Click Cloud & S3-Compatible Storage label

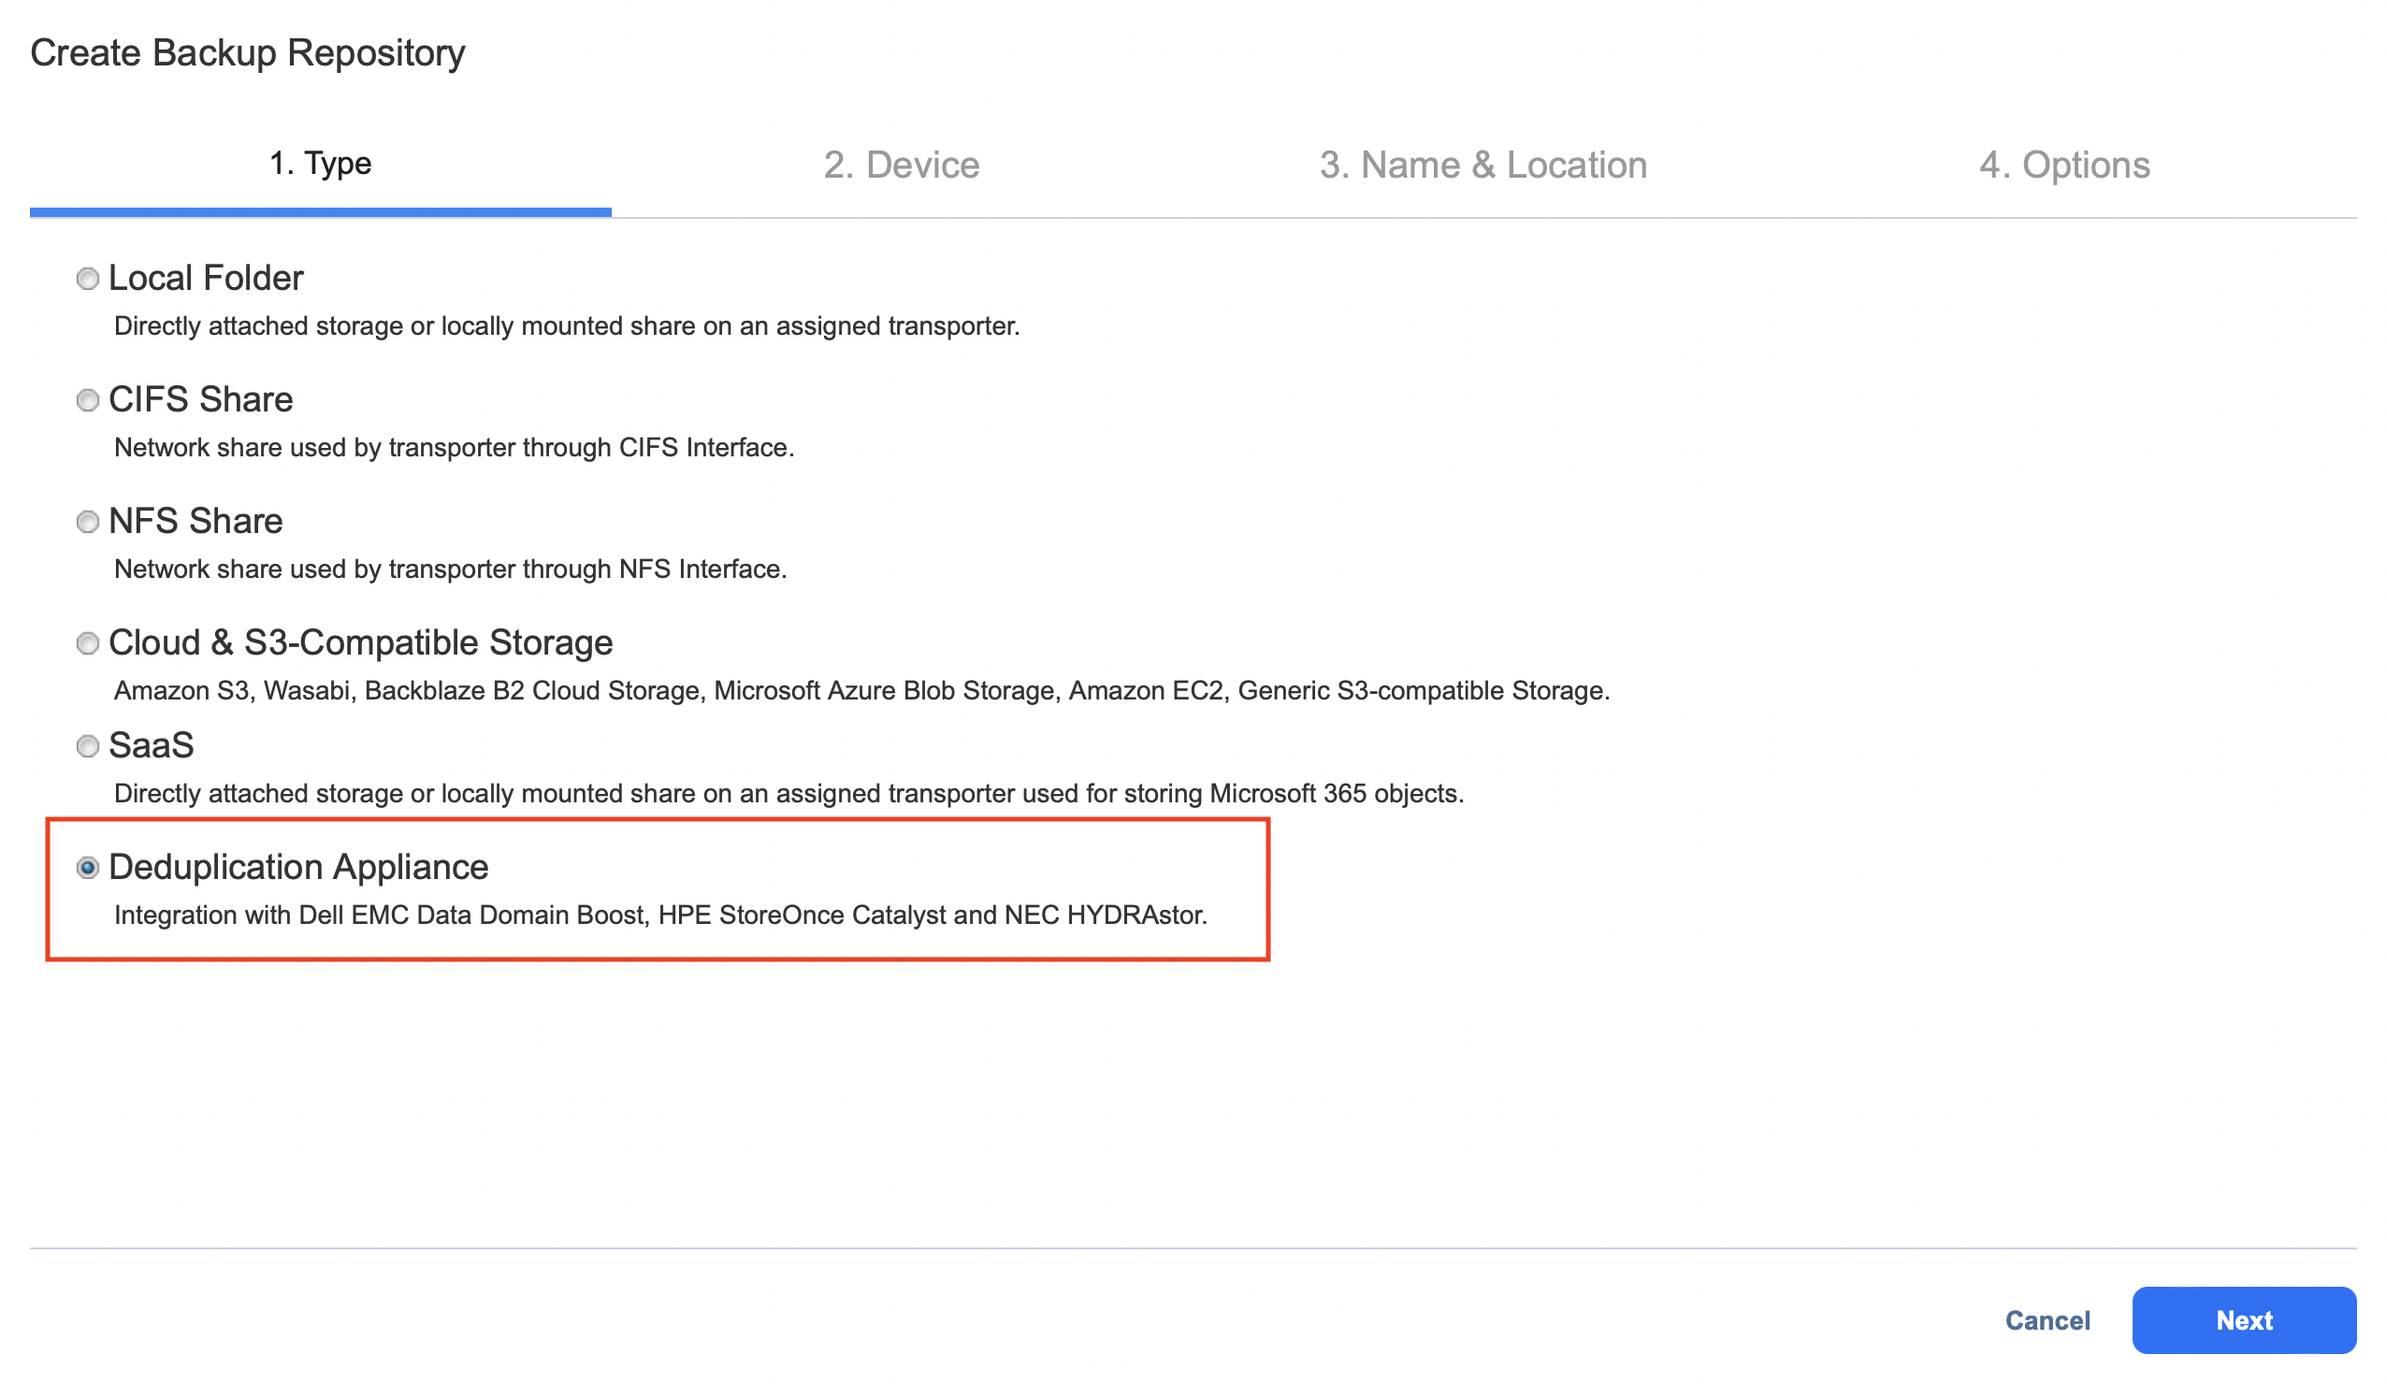pyautogui.click(x=361, y=643)
